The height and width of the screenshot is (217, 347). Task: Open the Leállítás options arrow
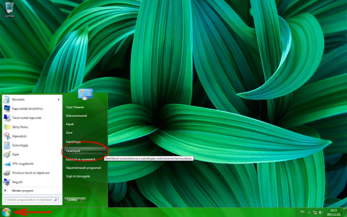click(83, 200)
